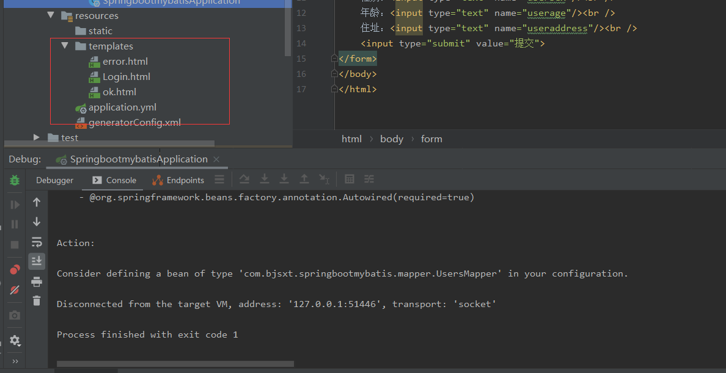Click the useraddress input code line
The image size is (726, 373).
[x=499, y=28]
